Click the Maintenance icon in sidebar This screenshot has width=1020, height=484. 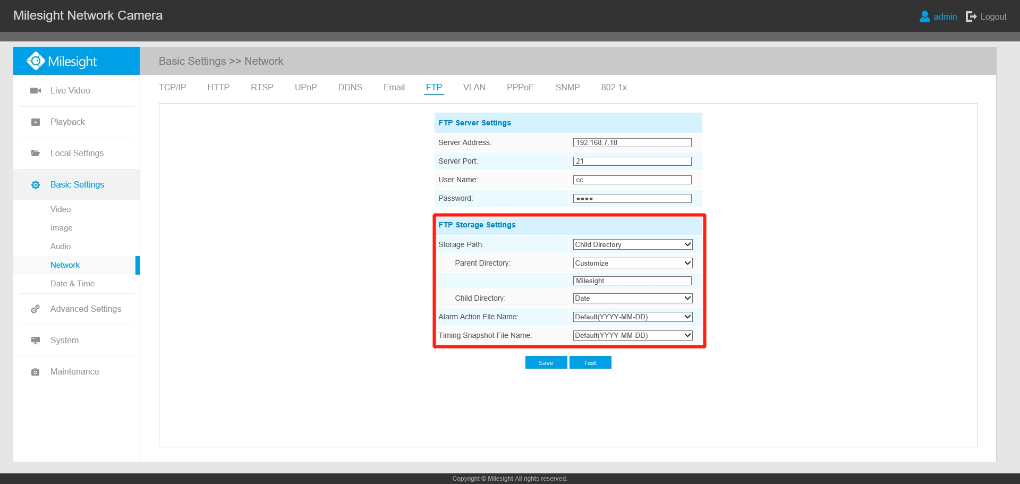tap(36, 372)
